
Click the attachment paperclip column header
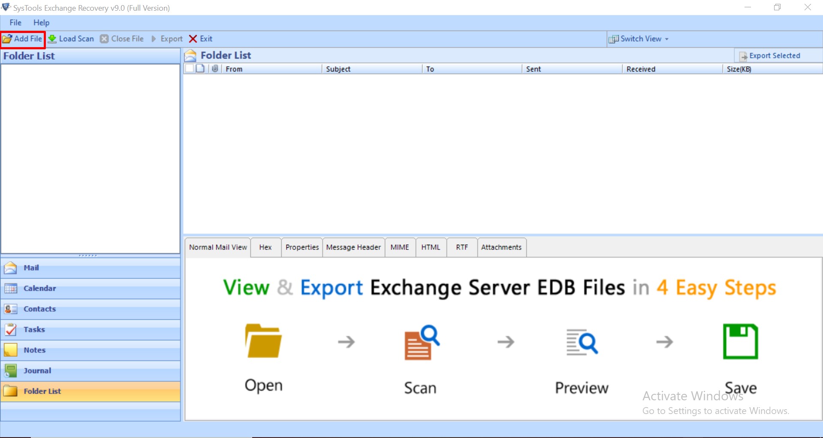point(214,69)
